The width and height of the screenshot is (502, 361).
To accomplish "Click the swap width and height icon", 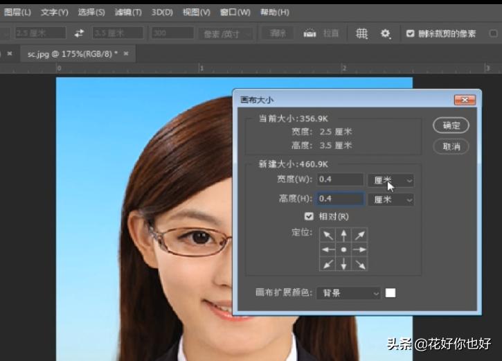I will click(79, 33).
